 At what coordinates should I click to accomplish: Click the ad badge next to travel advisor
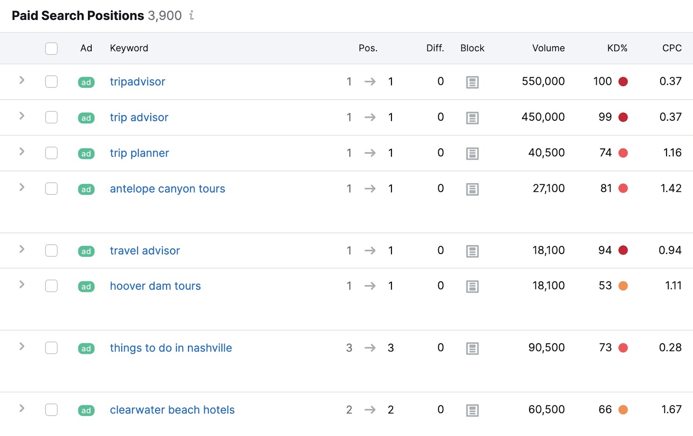[x=86, y=251]
